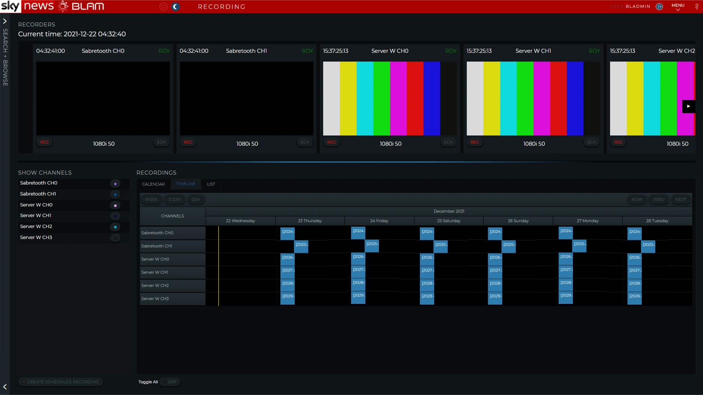Click the BLADMIN username
Image resolution: width=703 pixels, height=395 pixels.
click(638, 7)
